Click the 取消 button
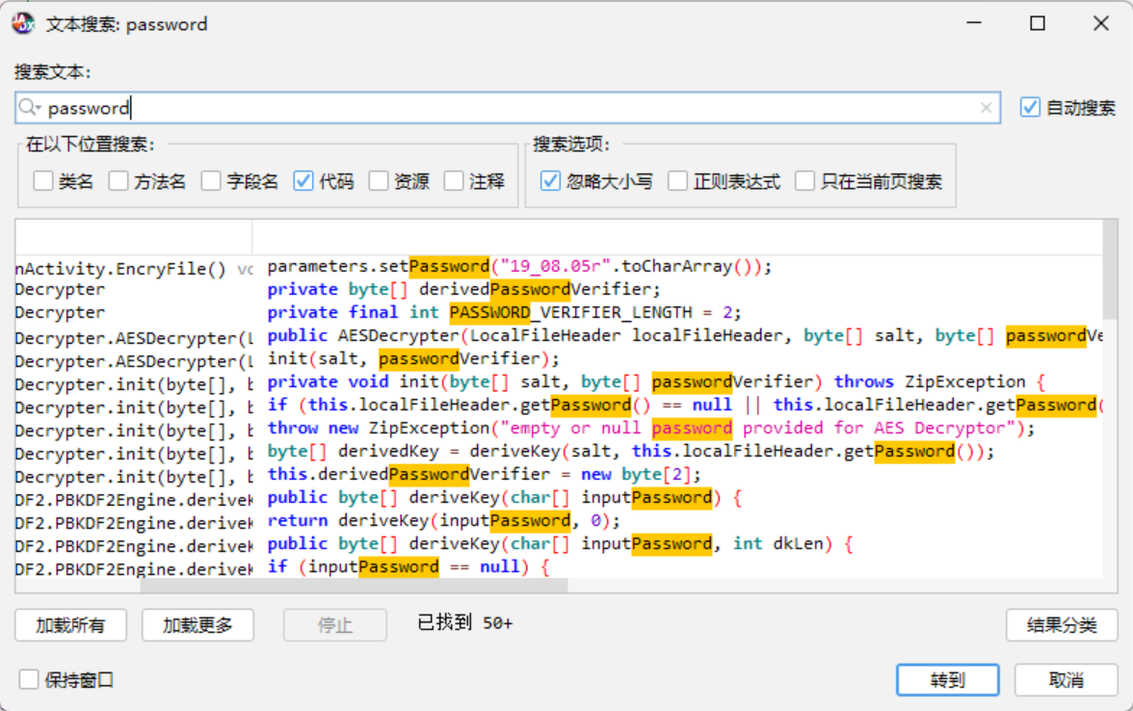Image resolution: width=1133 pixels, height=711 pixels. 1067,680
